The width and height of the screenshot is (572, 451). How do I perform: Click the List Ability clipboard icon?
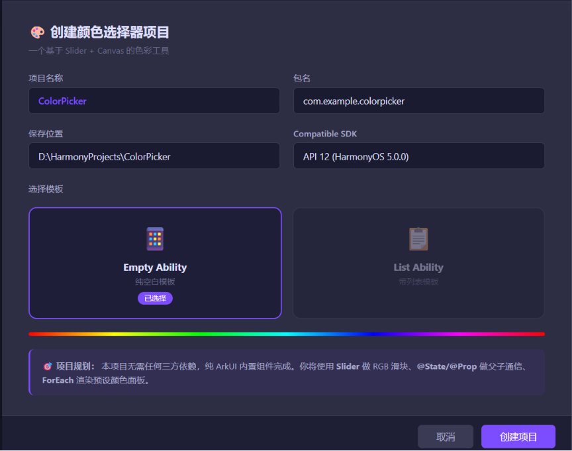pos(418,239)
